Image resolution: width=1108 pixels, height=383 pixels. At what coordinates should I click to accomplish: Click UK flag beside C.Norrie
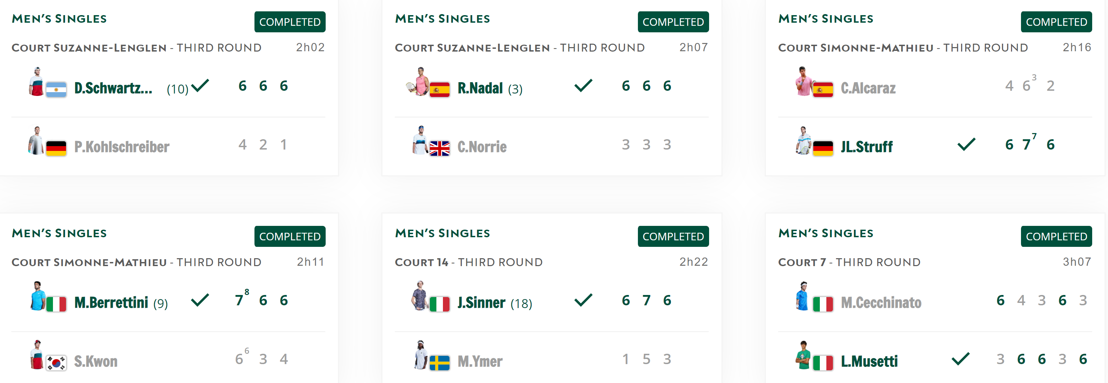439,148
